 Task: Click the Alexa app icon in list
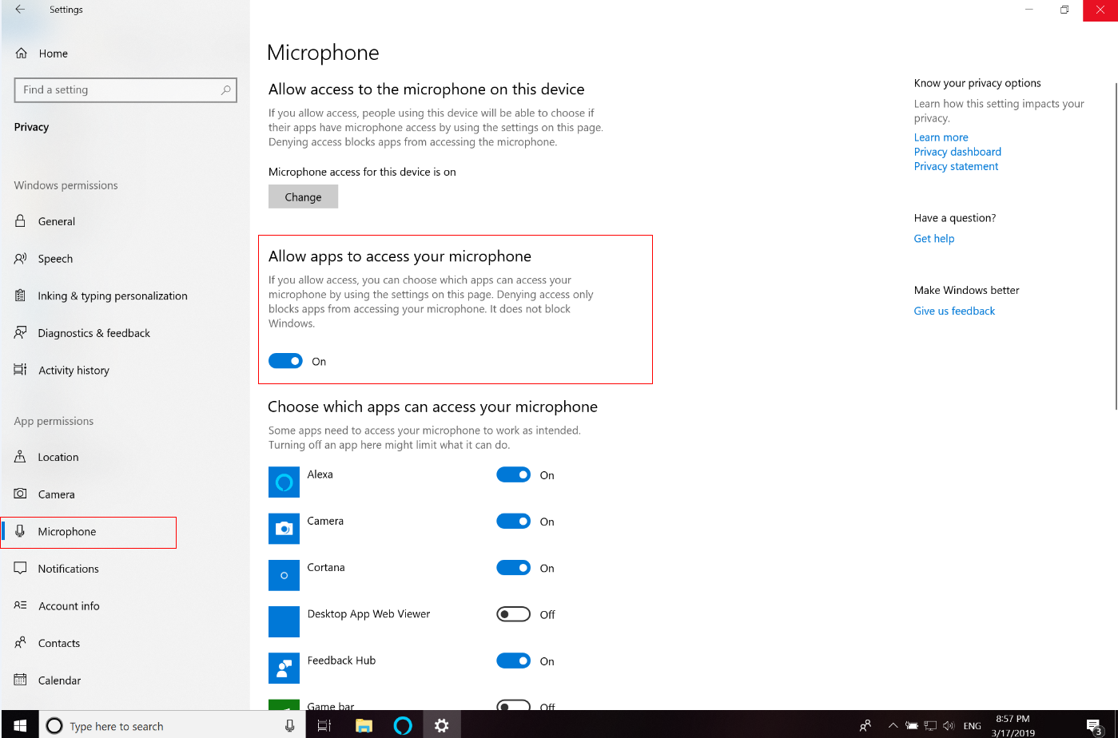(284, 482)
